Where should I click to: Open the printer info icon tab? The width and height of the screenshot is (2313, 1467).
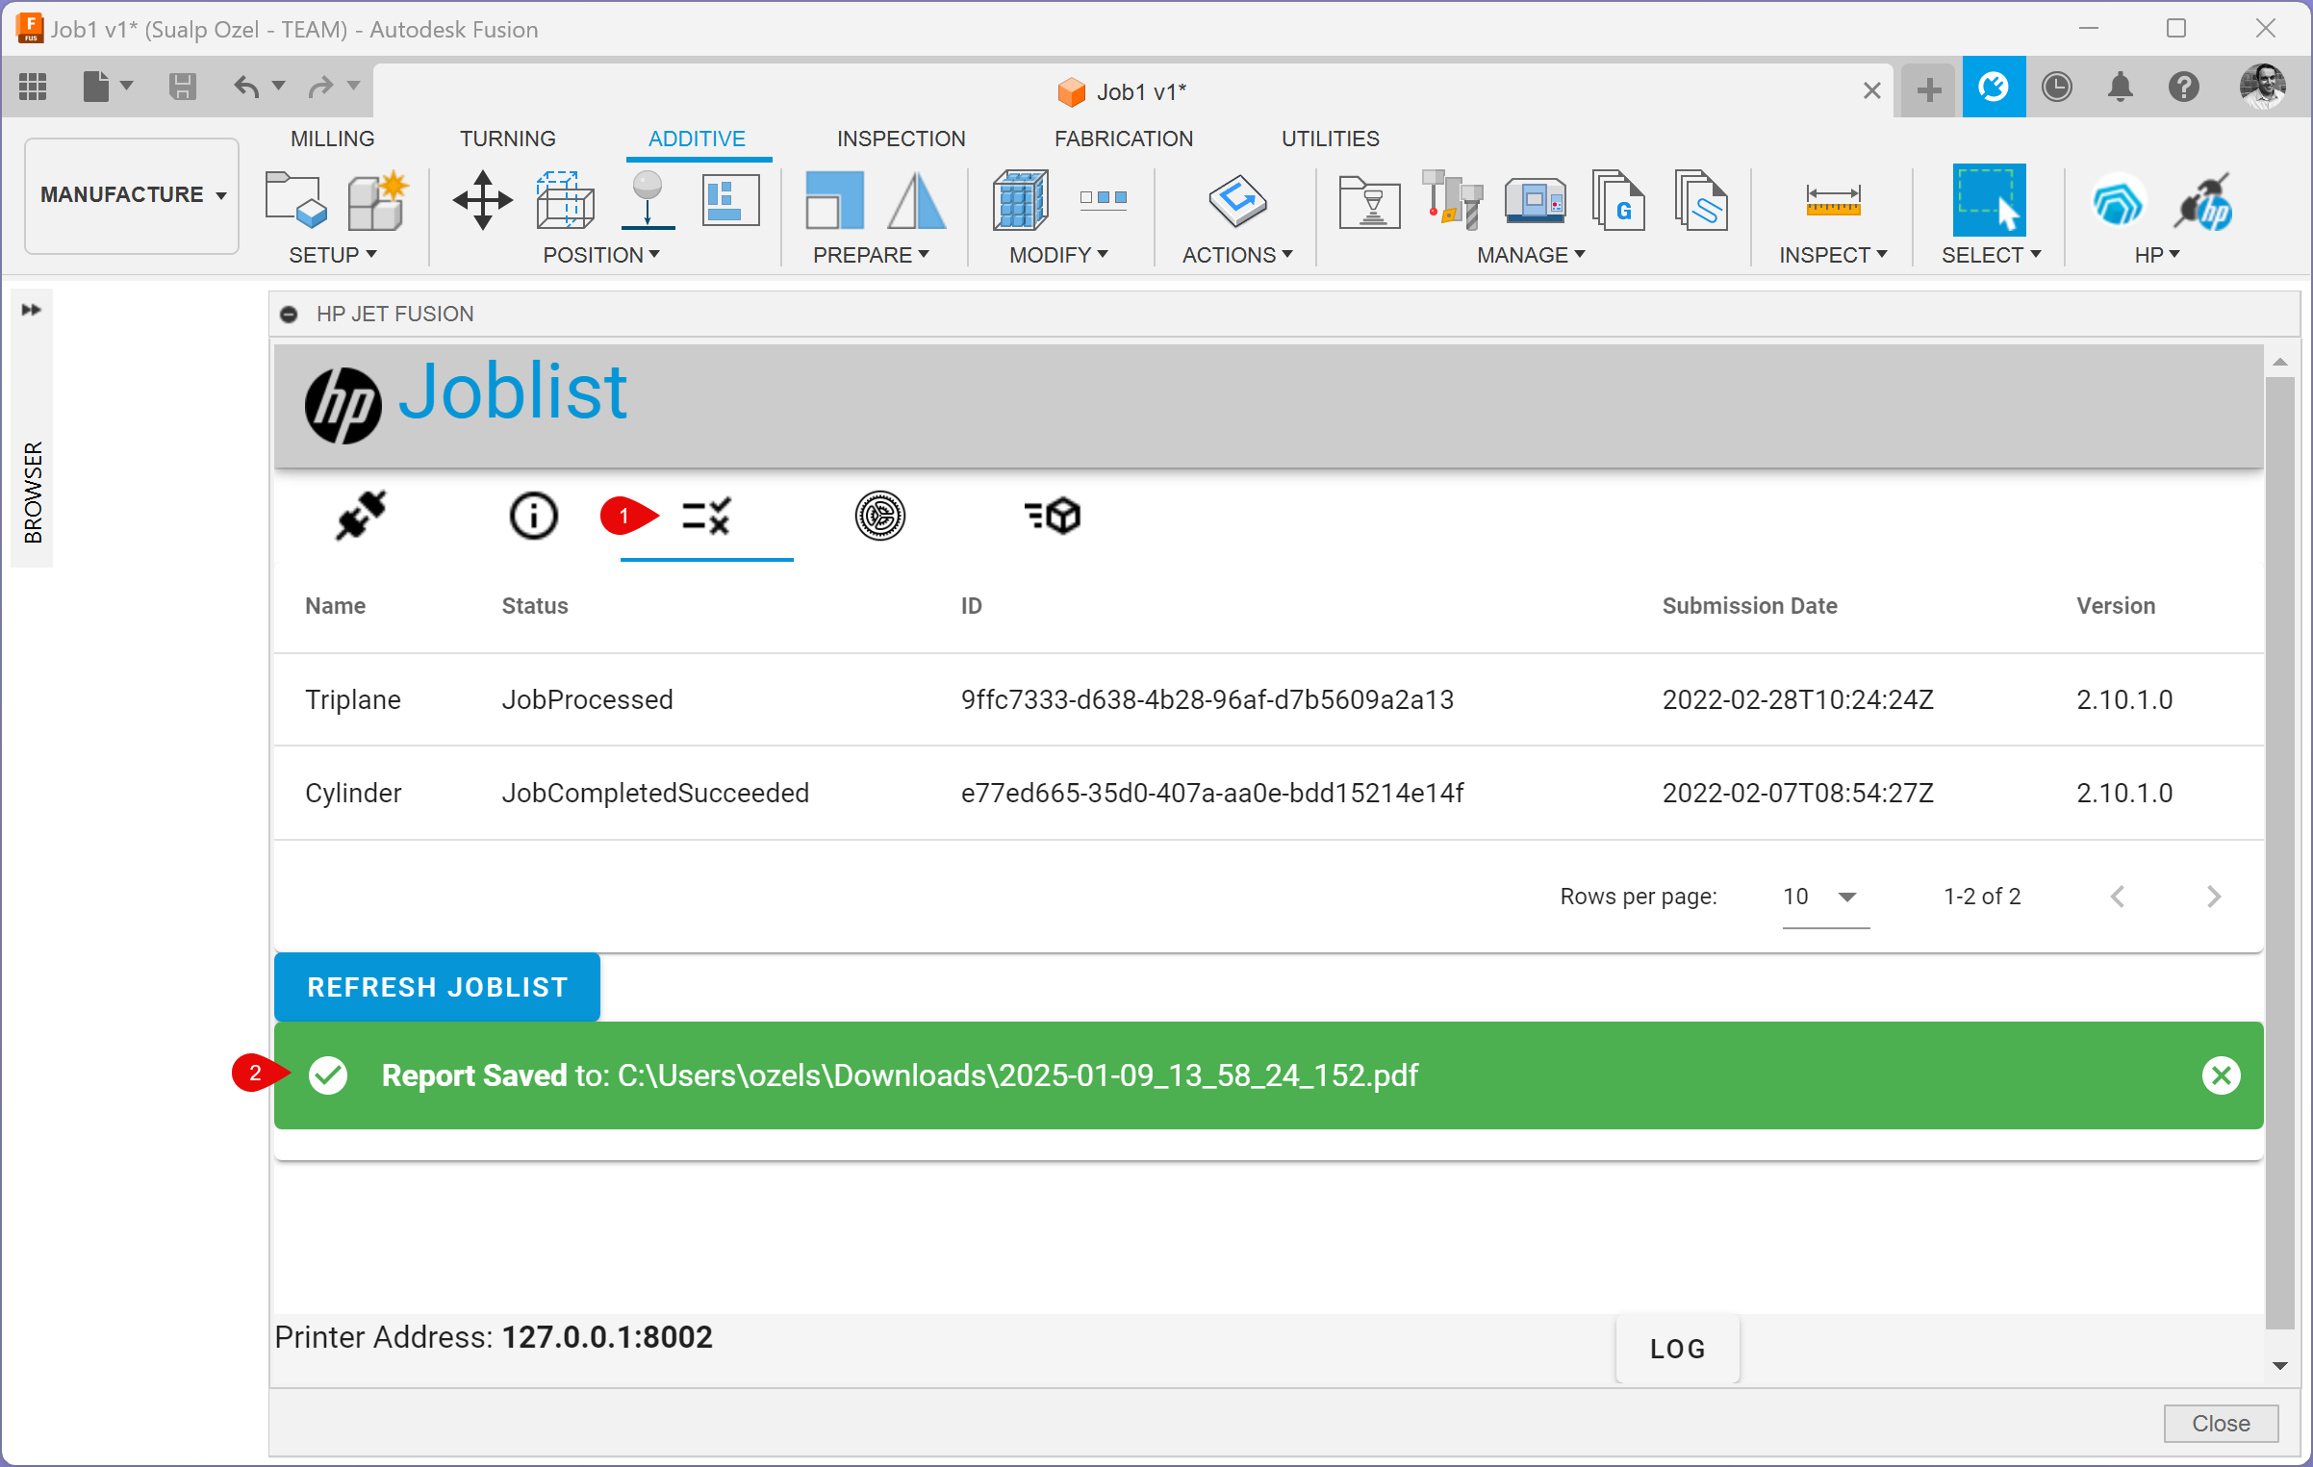coord(533,516)
